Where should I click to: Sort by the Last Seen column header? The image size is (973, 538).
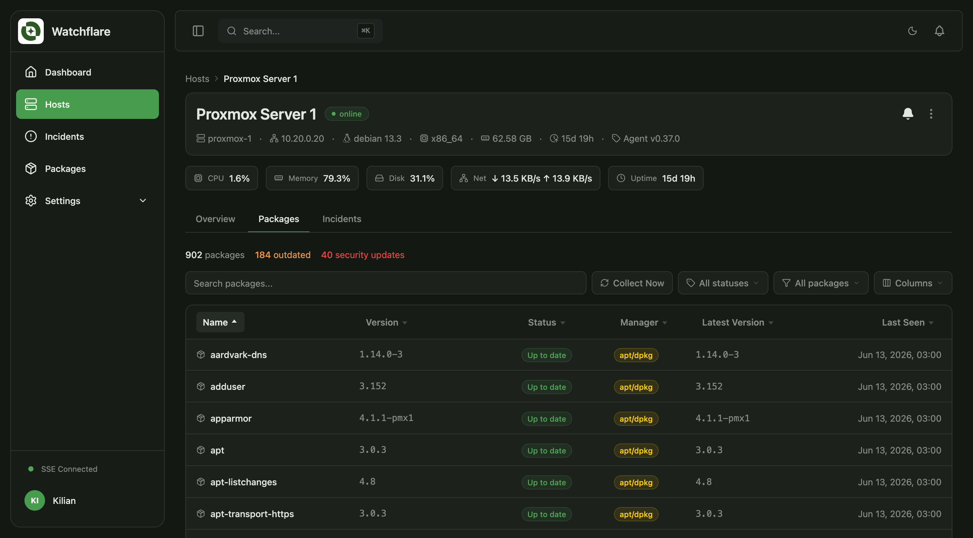[908, 322]
